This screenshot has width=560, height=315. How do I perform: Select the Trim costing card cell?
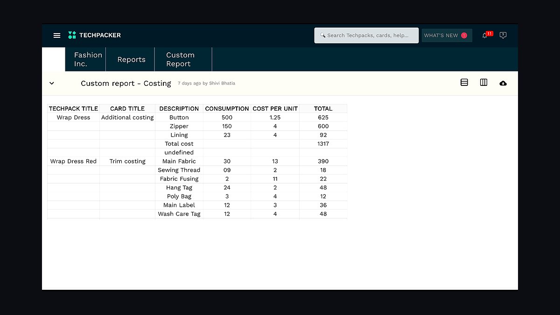click(x=127, y=161)
